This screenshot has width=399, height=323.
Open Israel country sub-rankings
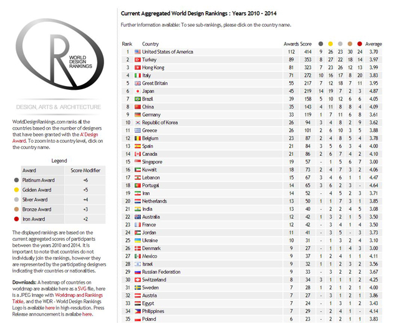pos(147,264)
